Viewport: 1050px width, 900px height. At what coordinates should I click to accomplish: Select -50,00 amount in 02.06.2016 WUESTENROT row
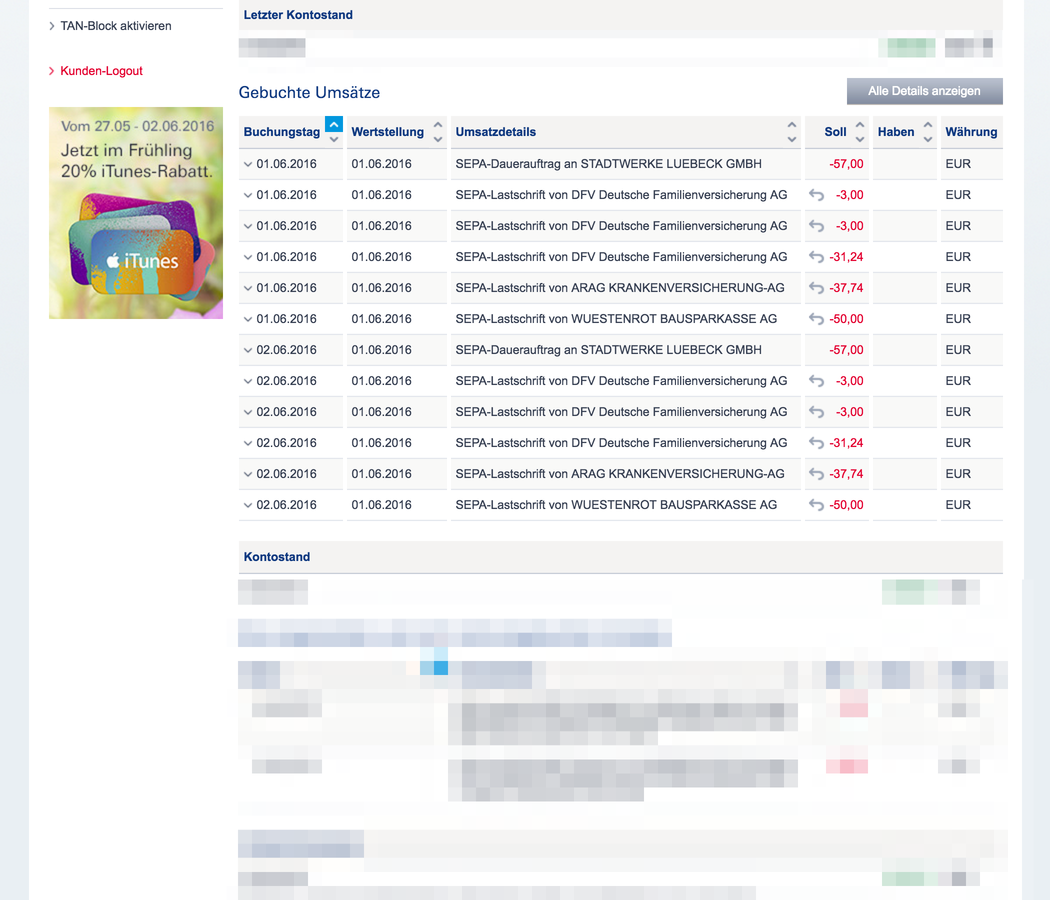point(846,504)
